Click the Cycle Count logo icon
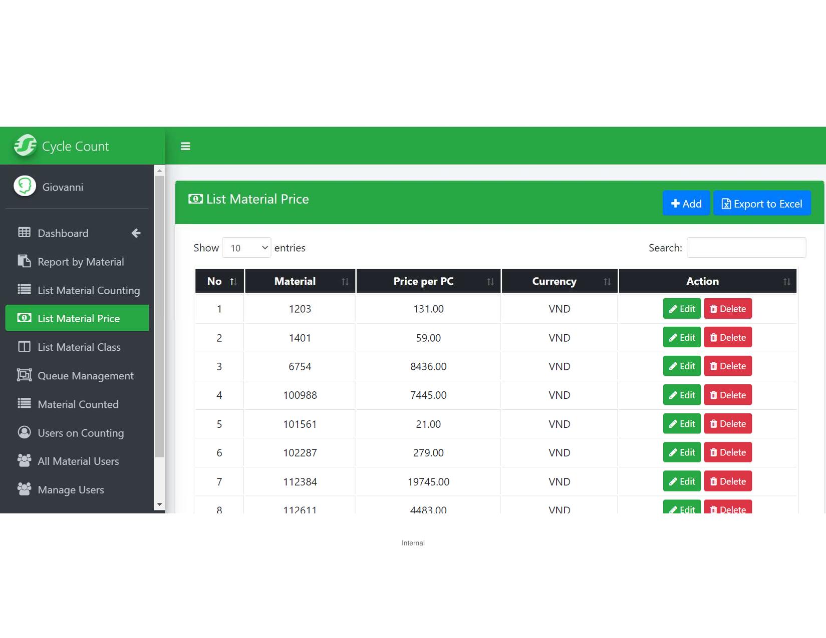The height and width of the screenshot is (638, 826). [25, 146]
